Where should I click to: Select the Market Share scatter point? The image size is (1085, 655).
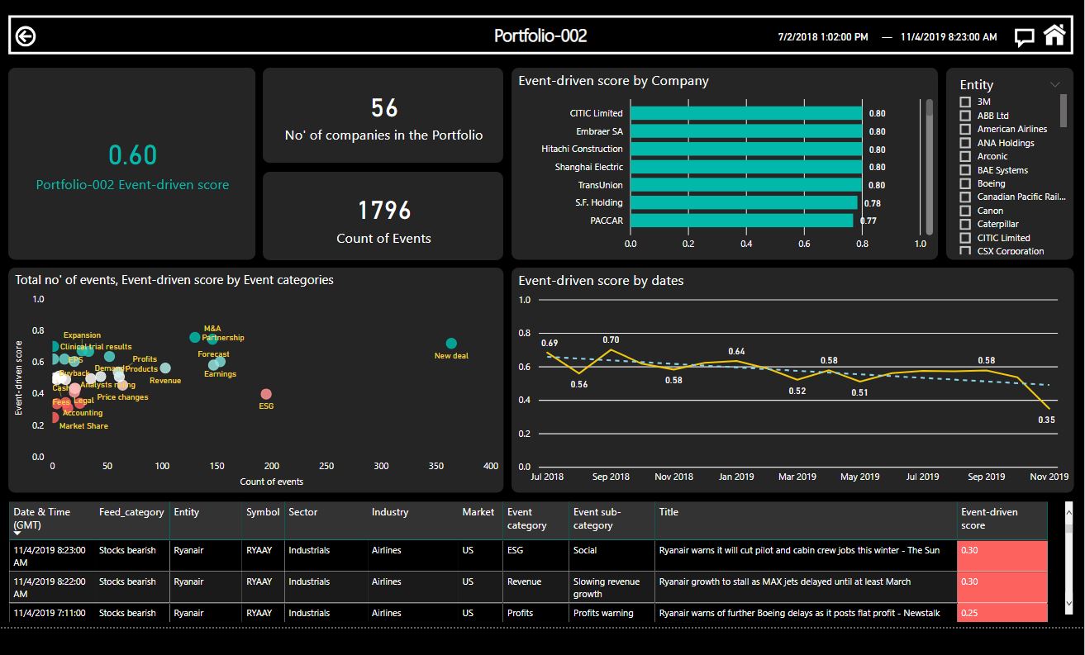[55, 418]
